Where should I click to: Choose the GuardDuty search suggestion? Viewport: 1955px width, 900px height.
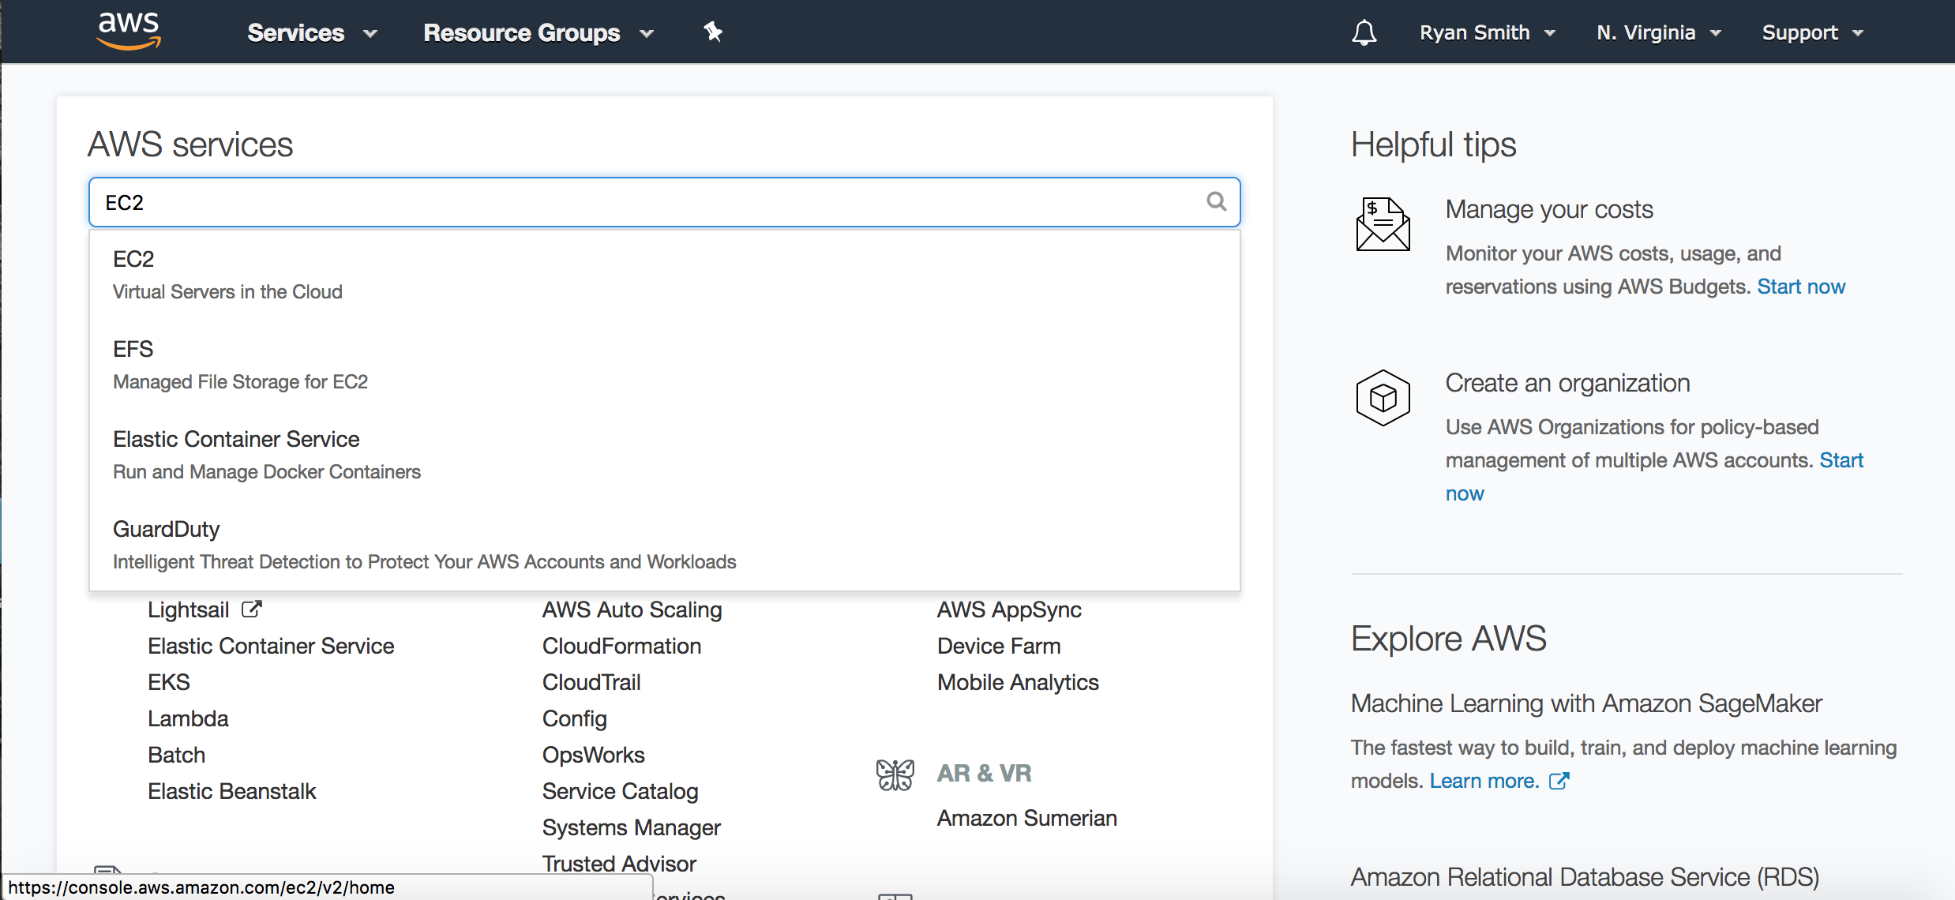click(x=166, y=529)
